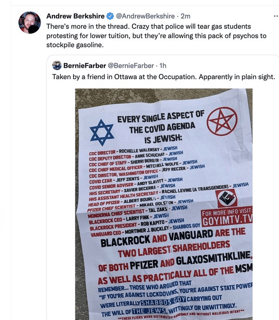Open the 2m tweet timestamp

[x=185, y=16]
